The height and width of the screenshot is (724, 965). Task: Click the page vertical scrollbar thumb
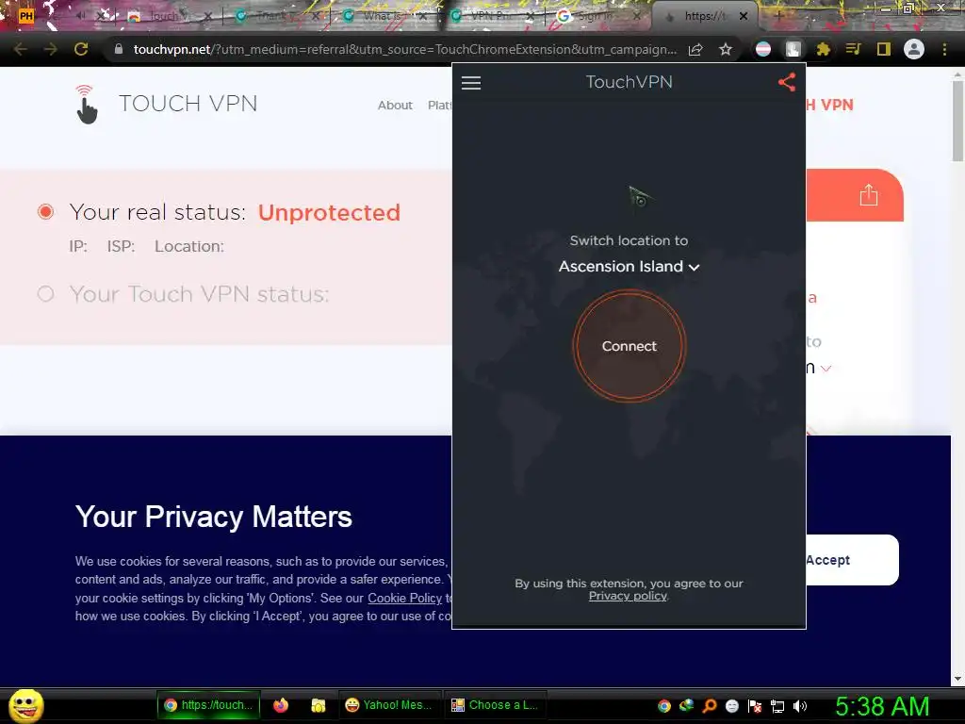(x=957, y=120)
